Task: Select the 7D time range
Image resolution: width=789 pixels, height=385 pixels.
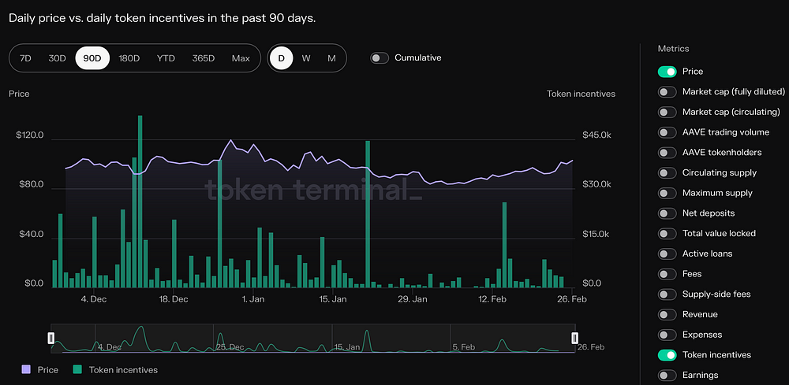Action: coord(25,58)
